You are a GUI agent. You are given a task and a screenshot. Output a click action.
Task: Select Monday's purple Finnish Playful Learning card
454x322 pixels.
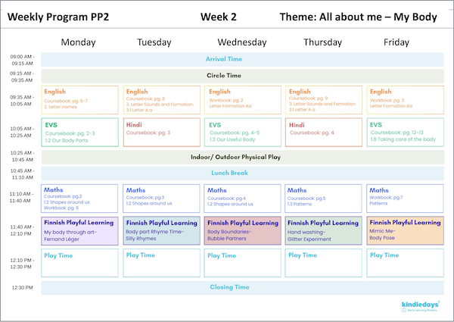79,230
